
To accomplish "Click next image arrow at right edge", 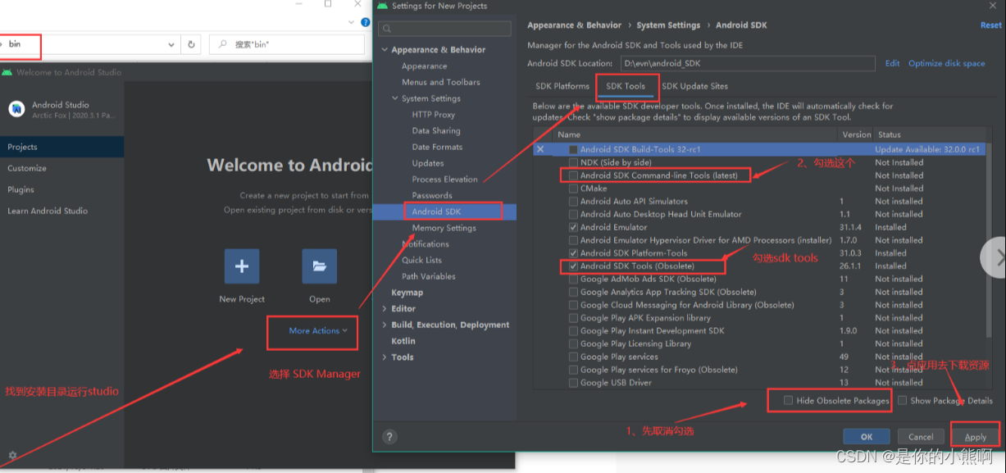I will click(x=996, y=257).
